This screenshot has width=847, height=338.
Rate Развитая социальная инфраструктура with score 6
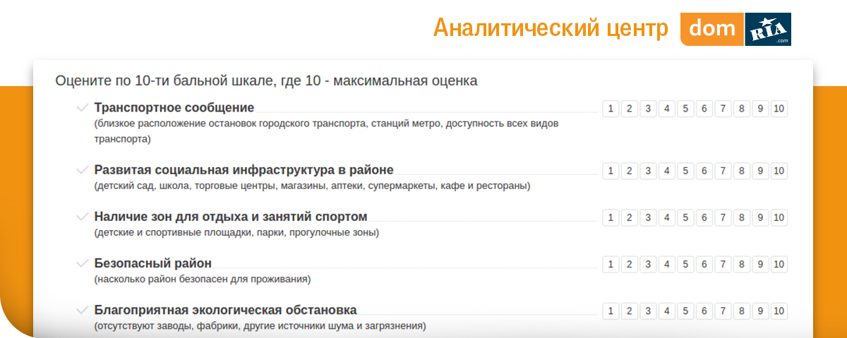coord(704,171)
